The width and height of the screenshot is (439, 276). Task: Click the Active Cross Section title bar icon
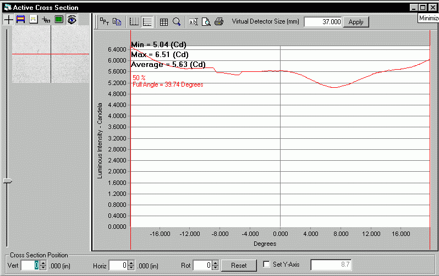[x=8, y=8]
